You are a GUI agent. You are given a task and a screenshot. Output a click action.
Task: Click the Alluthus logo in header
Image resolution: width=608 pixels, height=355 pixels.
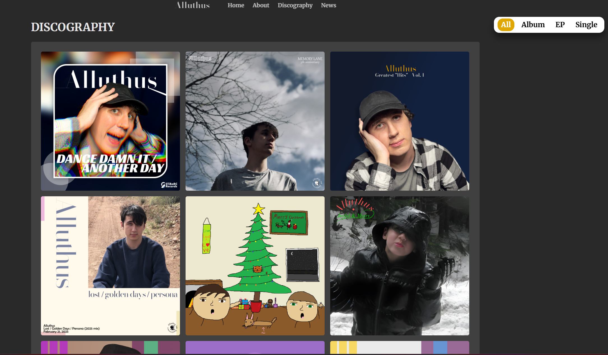click(193, 5)
